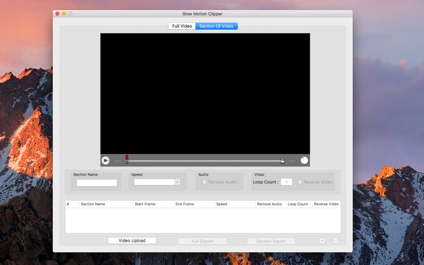Minimize window with the yellow button
This screenshot has height=265, width=424.
pos(64,14)
